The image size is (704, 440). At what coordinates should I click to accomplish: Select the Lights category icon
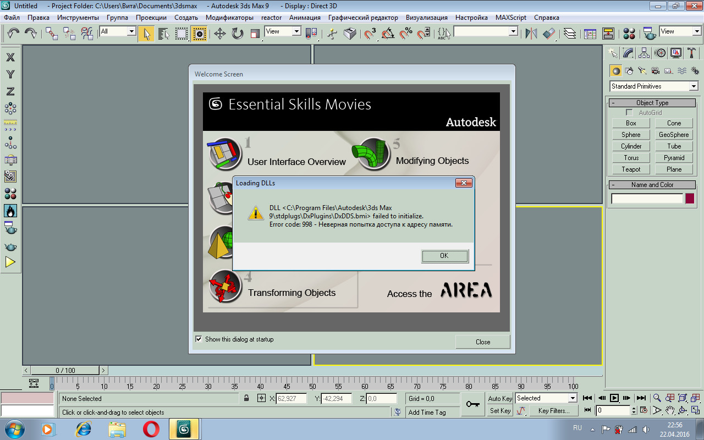[642, 70]
